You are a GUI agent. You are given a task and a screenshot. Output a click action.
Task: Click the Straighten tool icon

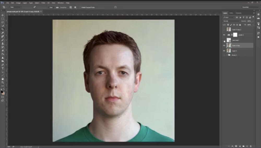(x=57, y=7)
